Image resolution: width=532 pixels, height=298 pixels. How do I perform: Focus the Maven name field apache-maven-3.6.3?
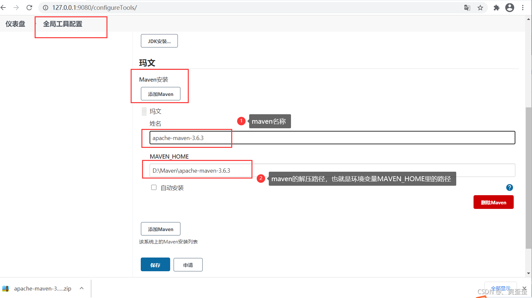(332, 138)
